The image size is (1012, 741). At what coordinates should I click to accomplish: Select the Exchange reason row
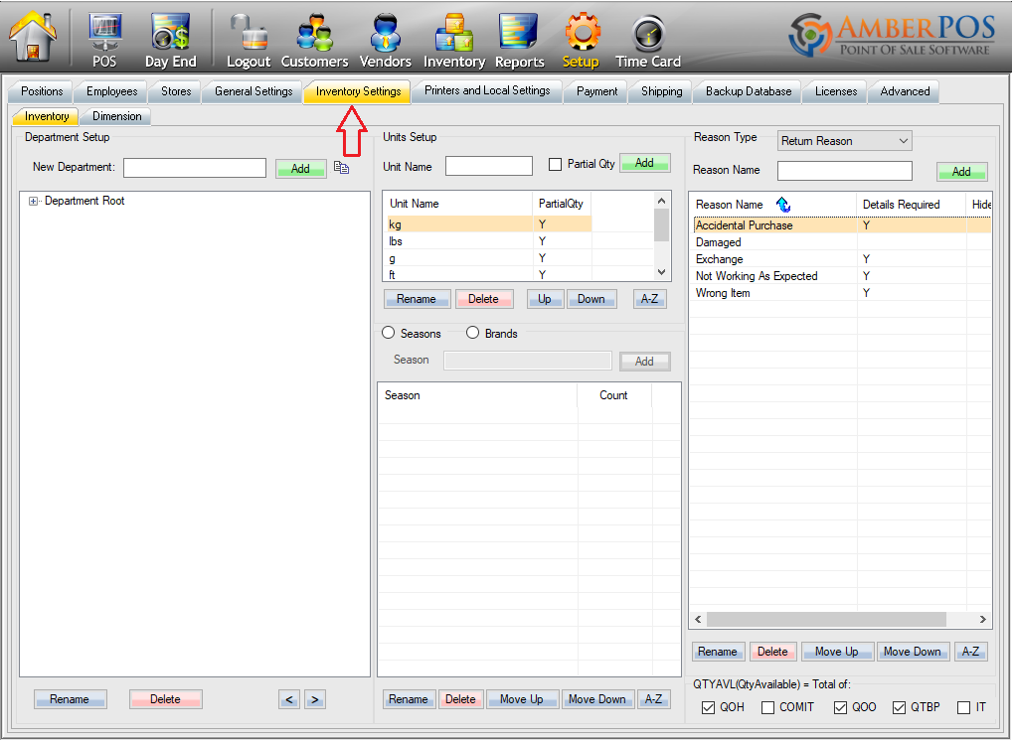coord(842,259)
